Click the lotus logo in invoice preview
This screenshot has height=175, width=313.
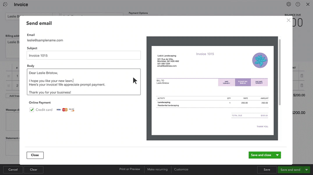(x=260, y=60)
